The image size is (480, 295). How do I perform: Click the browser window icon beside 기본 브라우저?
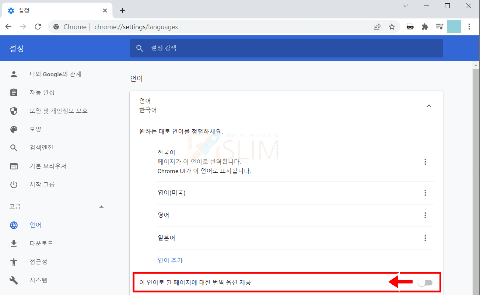tap(14, 166)
